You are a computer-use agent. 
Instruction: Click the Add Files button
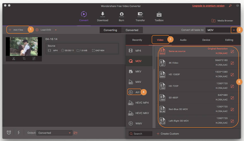(16, 30)
